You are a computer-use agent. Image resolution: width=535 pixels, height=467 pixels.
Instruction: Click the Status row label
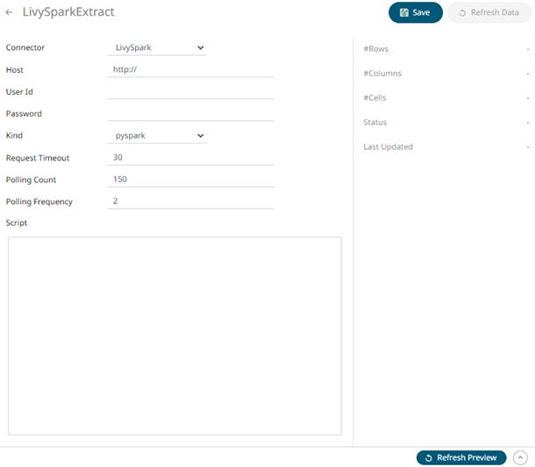coord(374,123)
